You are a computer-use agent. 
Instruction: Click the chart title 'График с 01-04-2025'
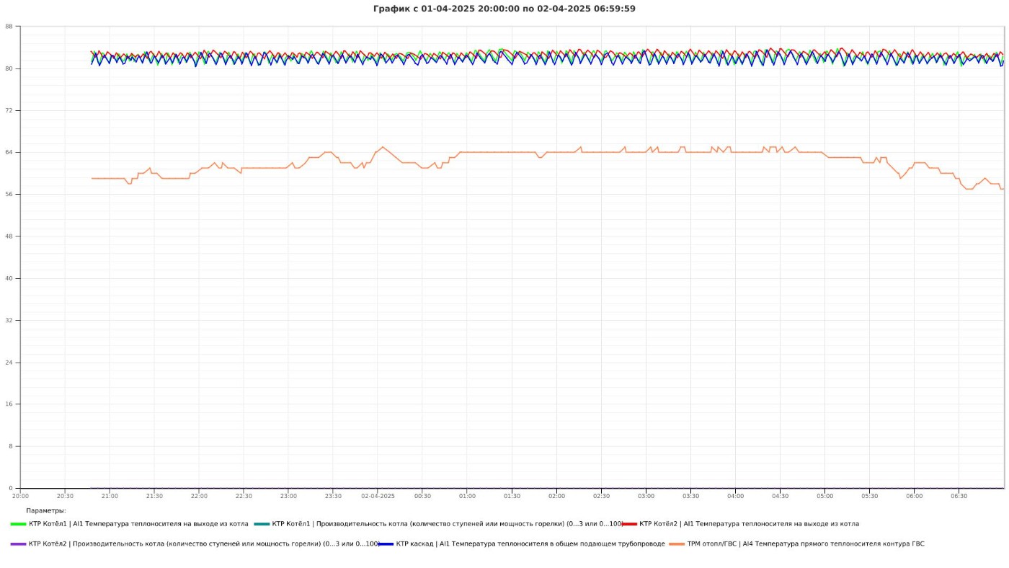pos(504,9)
